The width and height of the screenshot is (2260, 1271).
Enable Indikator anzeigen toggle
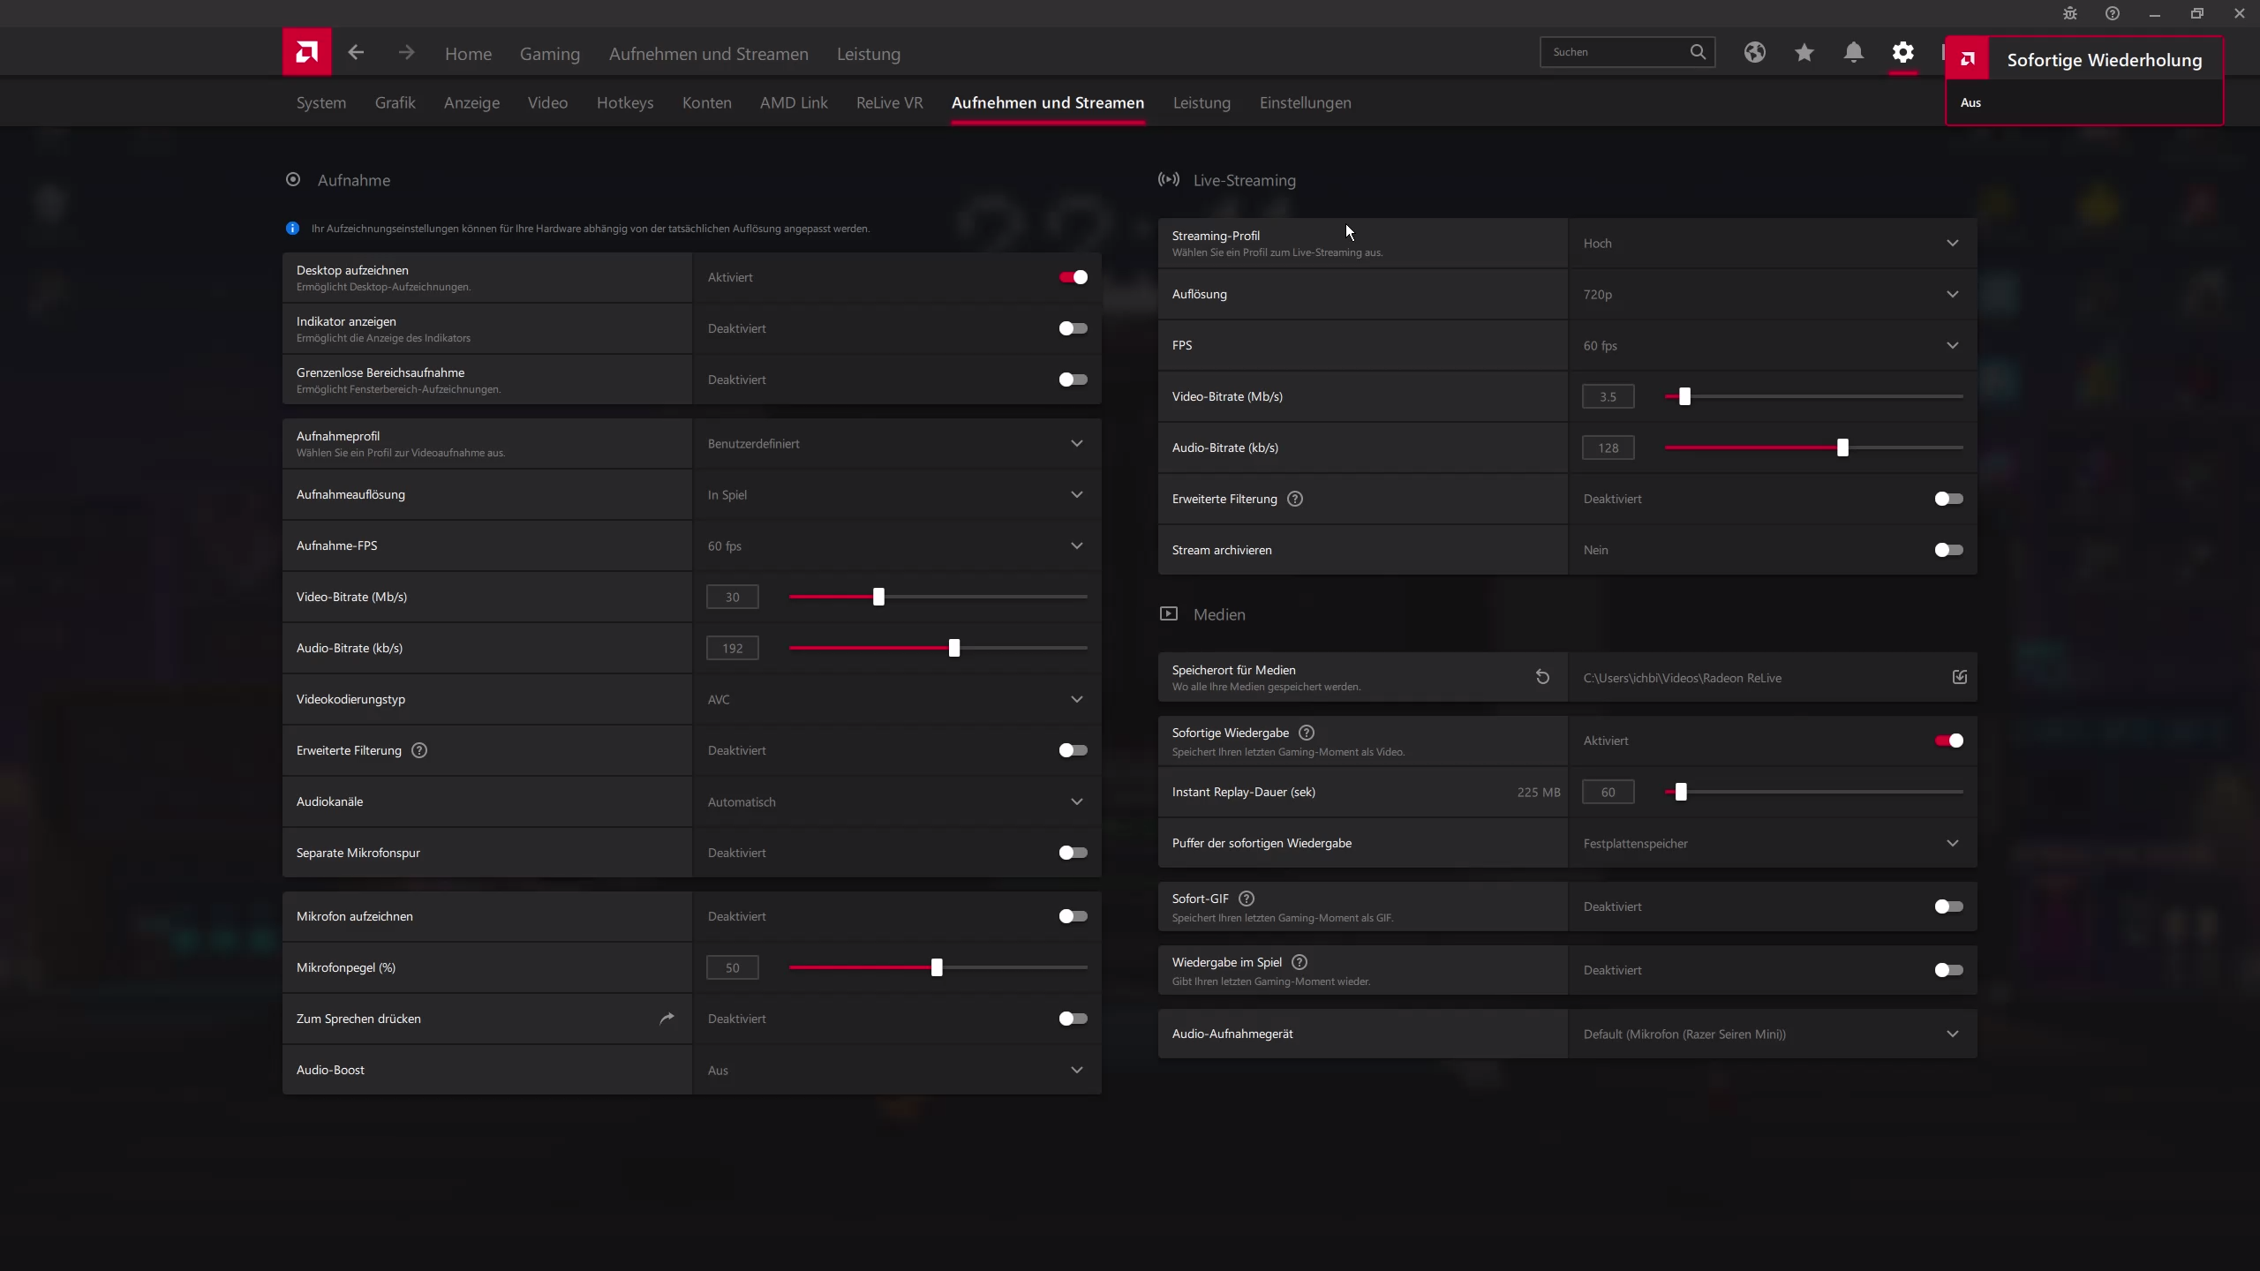(1073, 328)
